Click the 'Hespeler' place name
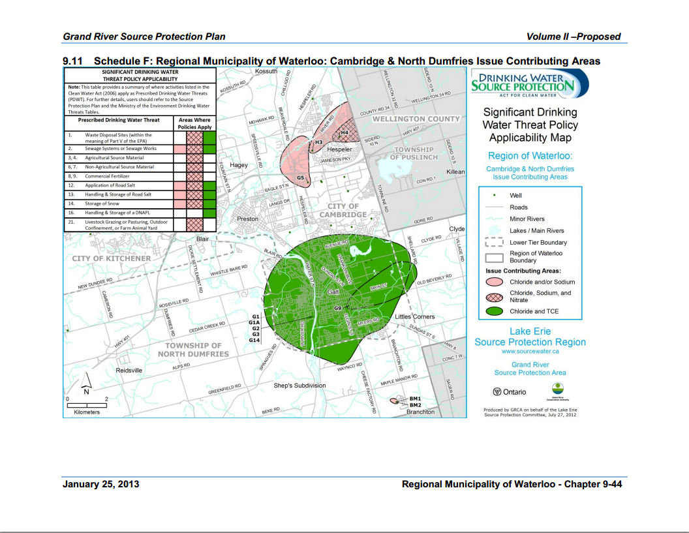689x533 pixels. (339, 149)
